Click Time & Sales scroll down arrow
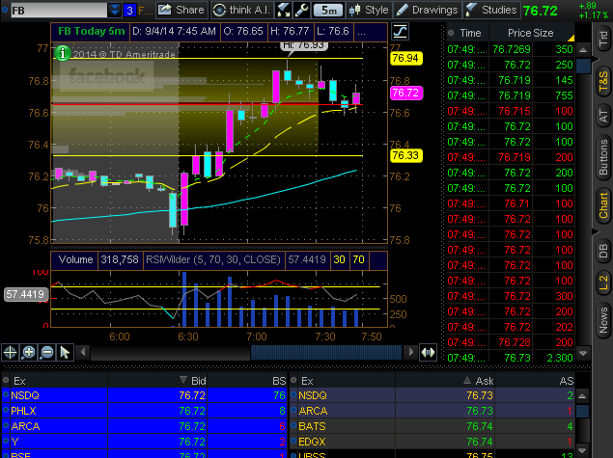The height and width of the screenshot is (458, 613). 583,353
